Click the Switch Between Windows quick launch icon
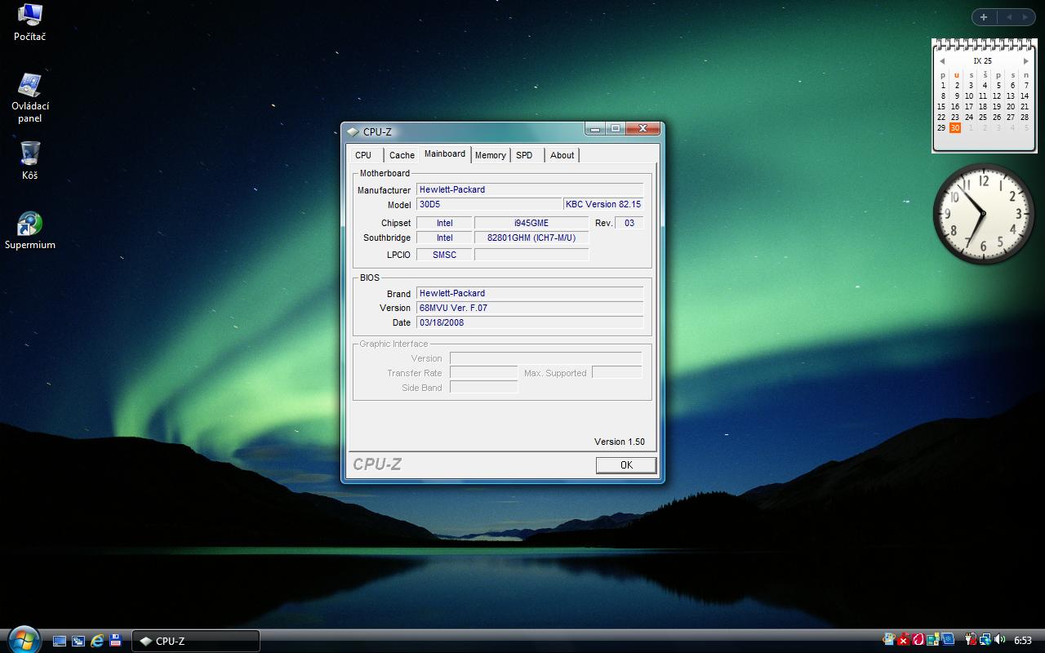 (x=78, y=641)
